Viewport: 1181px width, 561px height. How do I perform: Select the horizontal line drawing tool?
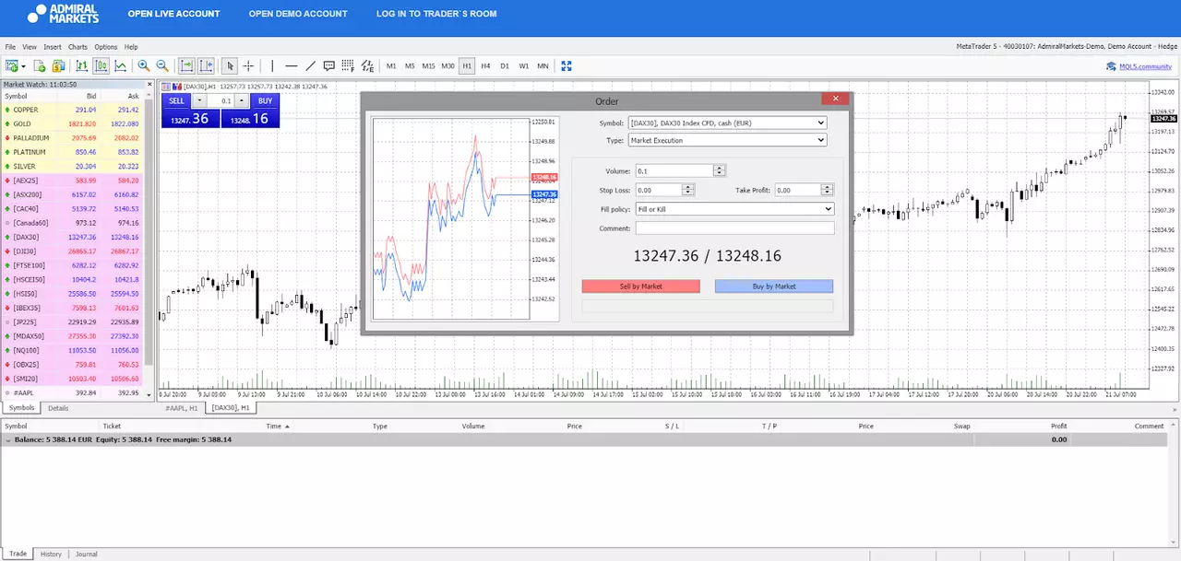pos(292,65)
